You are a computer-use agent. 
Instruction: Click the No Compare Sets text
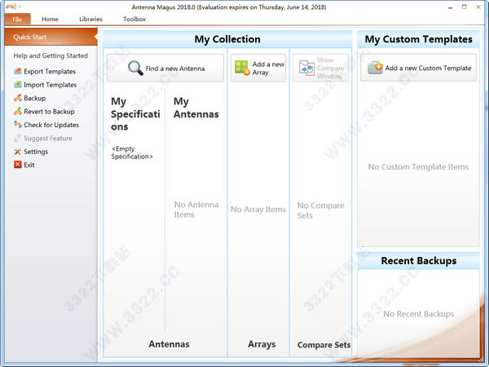point(320,210)
